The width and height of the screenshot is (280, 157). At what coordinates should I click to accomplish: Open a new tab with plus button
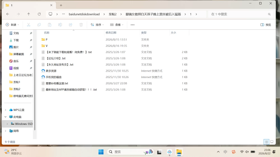pyautogui.click(x=61, y=5)
